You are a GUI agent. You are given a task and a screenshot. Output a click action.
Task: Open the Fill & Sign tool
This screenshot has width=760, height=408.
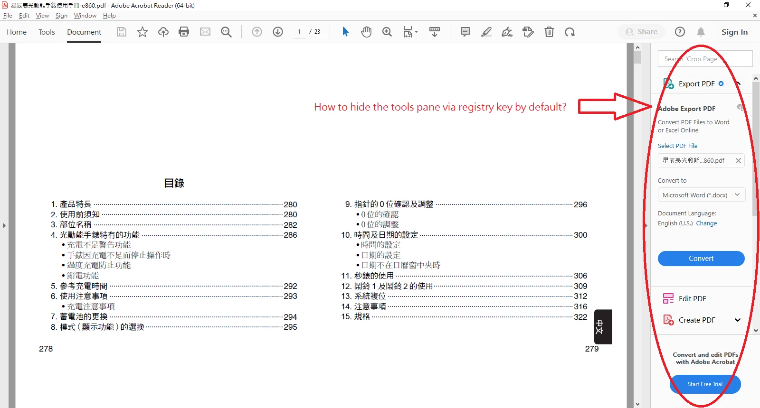(x=507, y=32)
